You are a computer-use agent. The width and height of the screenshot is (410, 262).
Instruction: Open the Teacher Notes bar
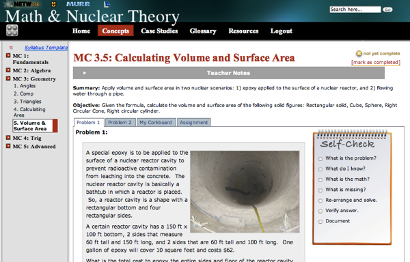pyautogui.click(x=228, y=73)
